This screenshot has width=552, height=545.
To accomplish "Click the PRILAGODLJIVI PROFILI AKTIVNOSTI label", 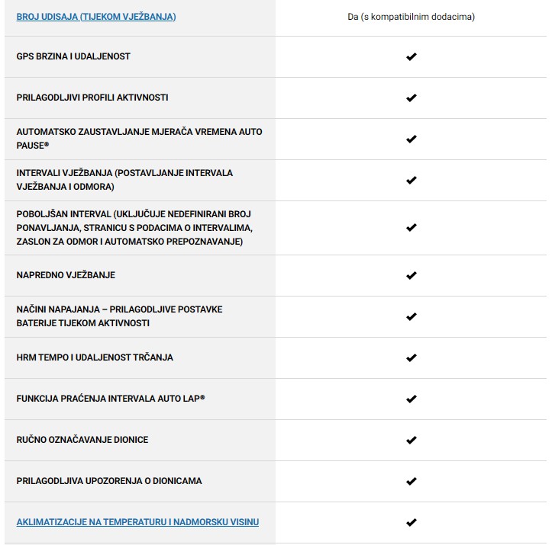I will (x=92, y=98).
